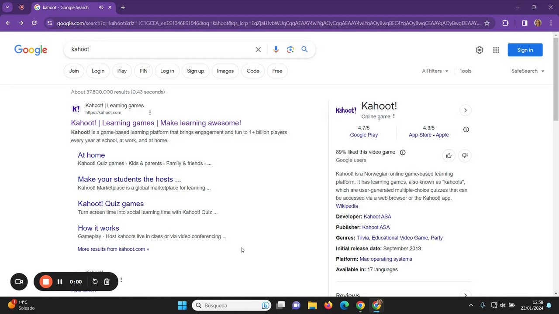Toggle the recorder camera button
The image size is (559, 314).
click(19, 282)
